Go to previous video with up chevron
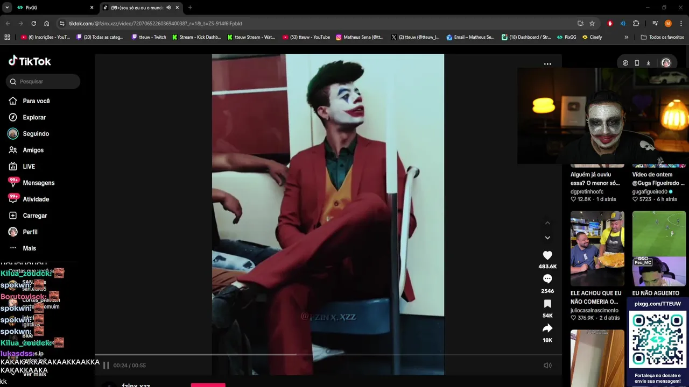 coord(547,223)
